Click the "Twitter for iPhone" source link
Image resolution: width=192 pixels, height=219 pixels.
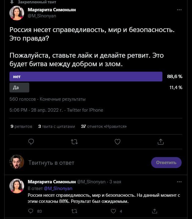click(x=85, y=110)
